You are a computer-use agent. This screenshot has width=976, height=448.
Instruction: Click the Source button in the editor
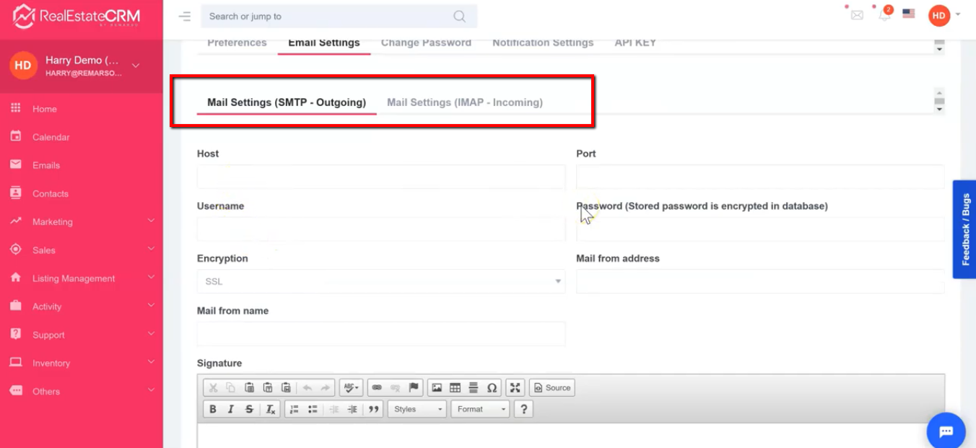552,387
